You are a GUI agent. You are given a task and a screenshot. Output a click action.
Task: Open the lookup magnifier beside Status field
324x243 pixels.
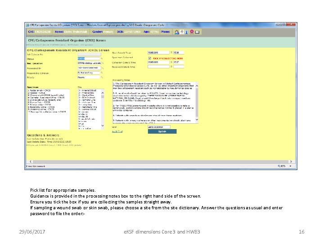(x=102, y=58)
